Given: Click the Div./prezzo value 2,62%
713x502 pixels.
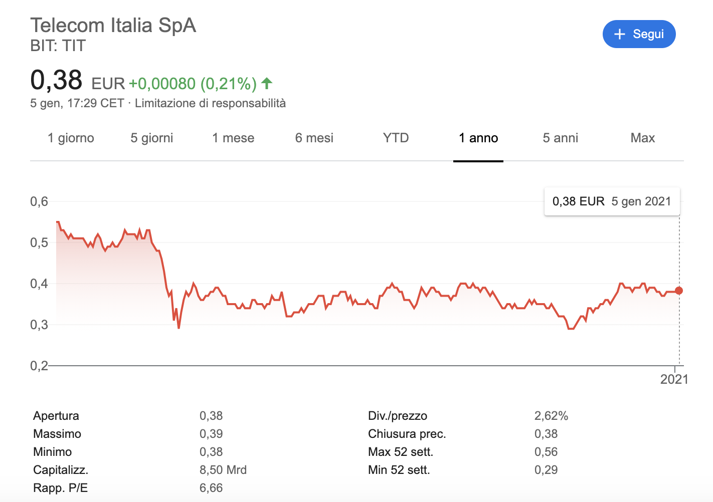Looking at the screenshot, I should point(551,416).
